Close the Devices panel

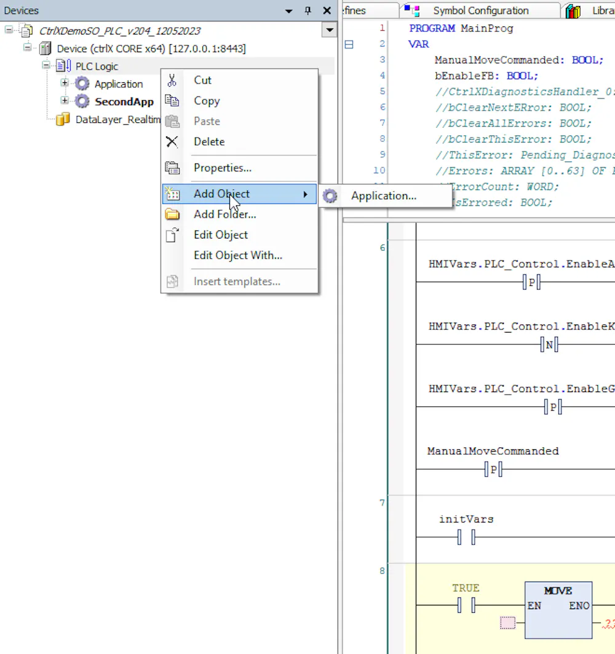tap(327, 10)
